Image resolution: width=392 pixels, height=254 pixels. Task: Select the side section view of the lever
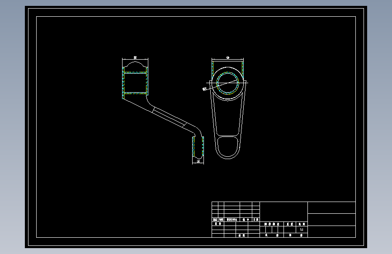(163, 111)
